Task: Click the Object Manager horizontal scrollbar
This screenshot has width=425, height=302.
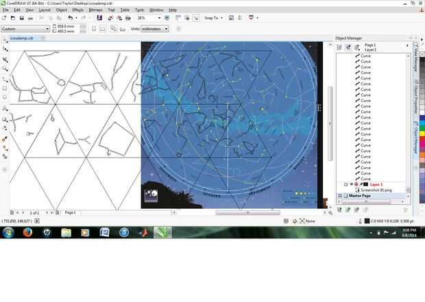Action: (x=366, y=202)
